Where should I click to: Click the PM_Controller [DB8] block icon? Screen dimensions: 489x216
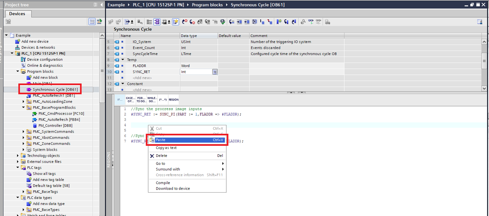(x=35, y=126)
